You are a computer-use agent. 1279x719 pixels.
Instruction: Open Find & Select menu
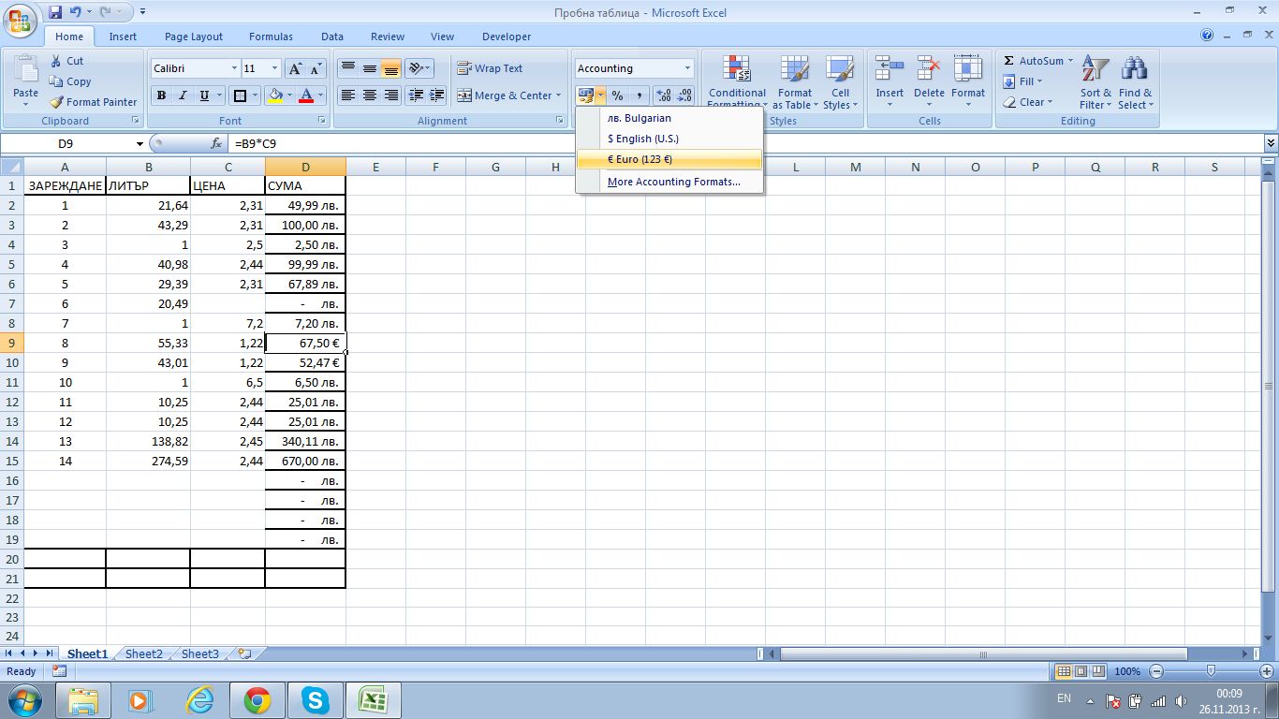[1135, 81]
